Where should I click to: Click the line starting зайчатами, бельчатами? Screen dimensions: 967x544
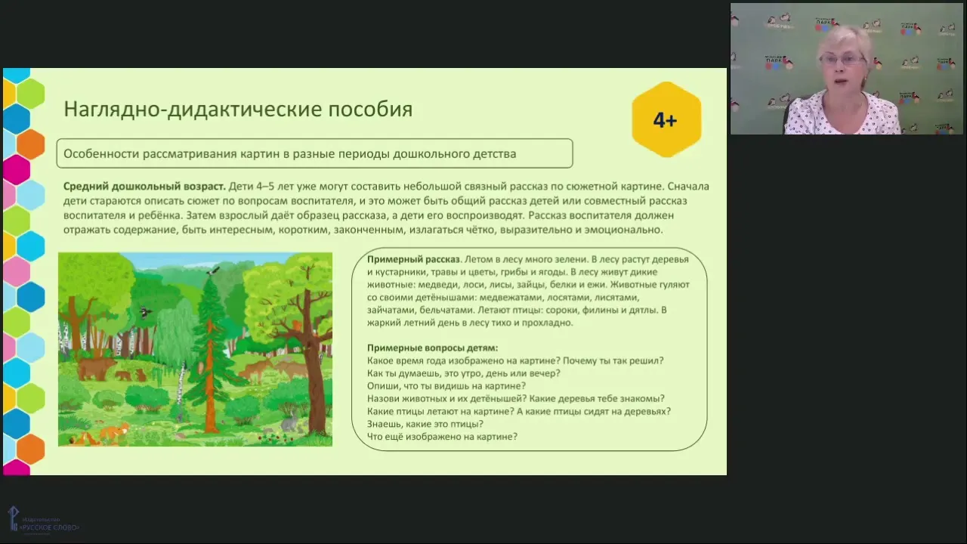pos(517,310)
